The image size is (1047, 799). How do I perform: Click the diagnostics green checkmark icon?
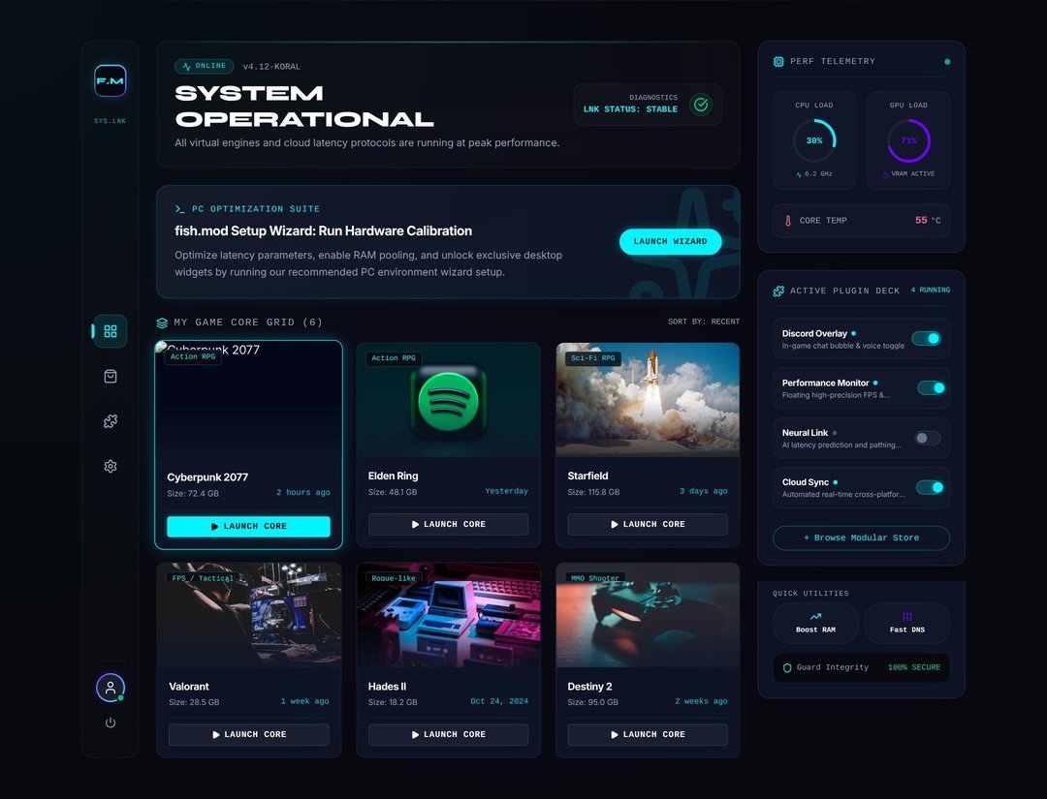click(701, 104)
